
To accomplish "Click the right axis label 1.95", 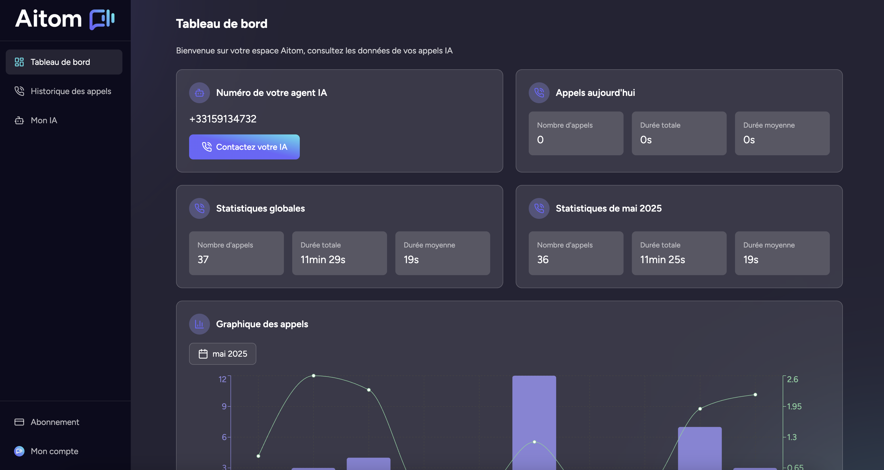I will [794, 406].
